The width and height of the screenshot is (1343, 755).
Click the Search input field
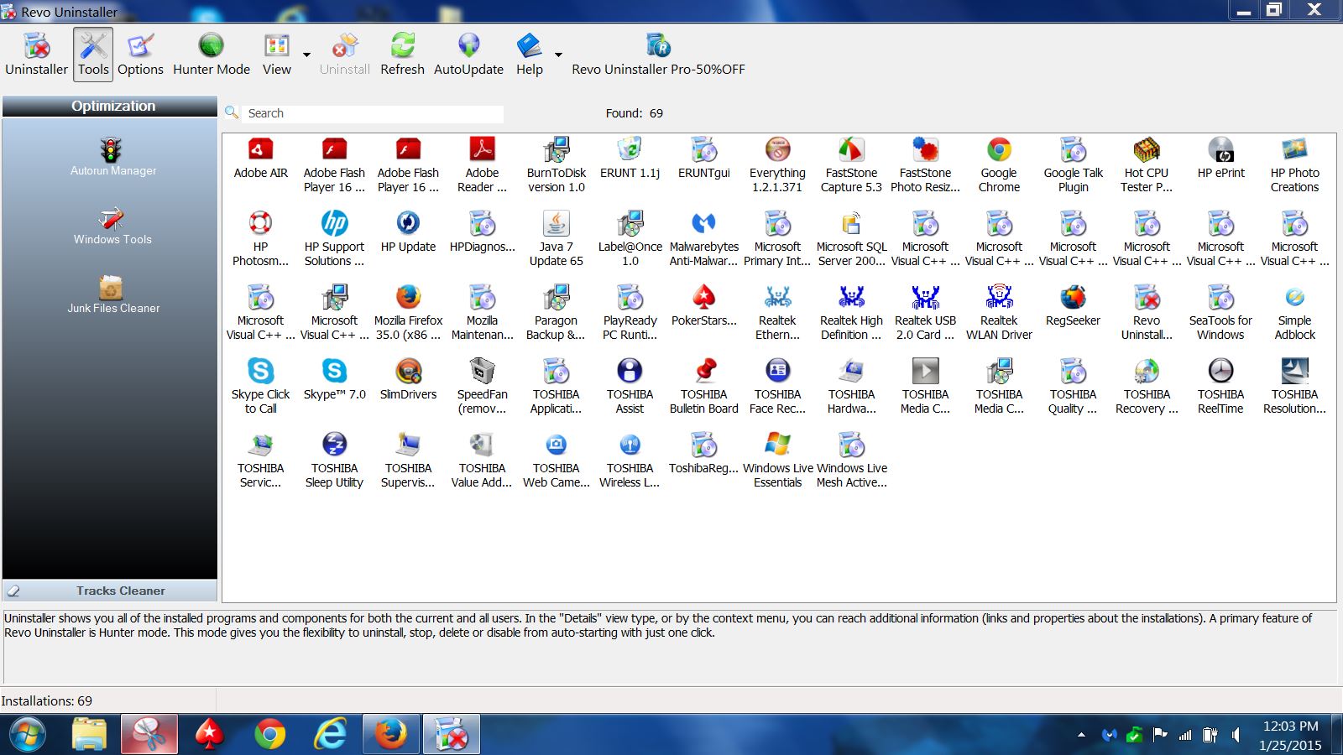pyautogui.click(x=373, y=113)
